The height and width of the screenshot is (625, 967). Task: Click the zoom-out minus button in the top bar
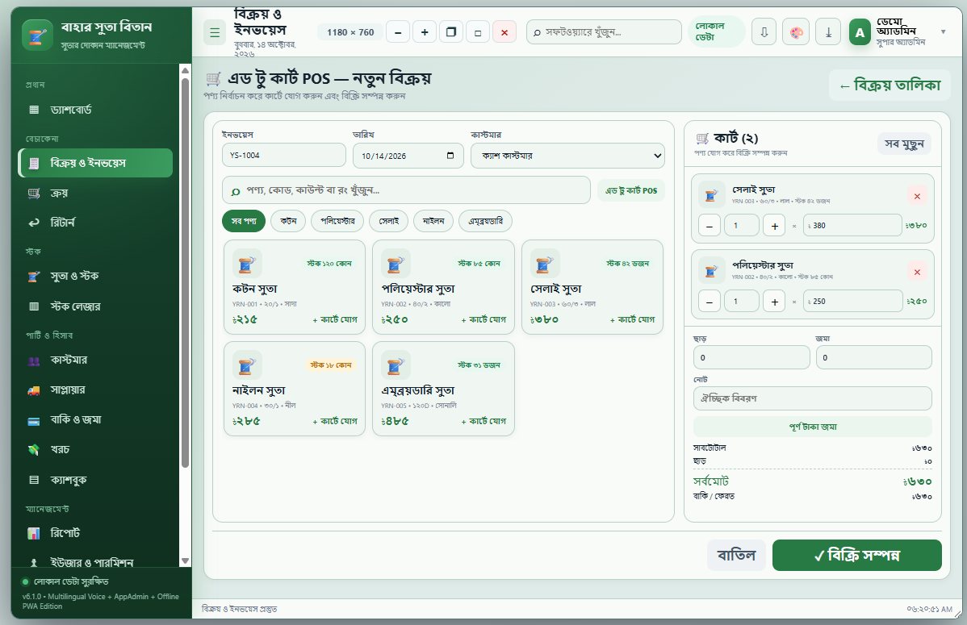point(398,32)
